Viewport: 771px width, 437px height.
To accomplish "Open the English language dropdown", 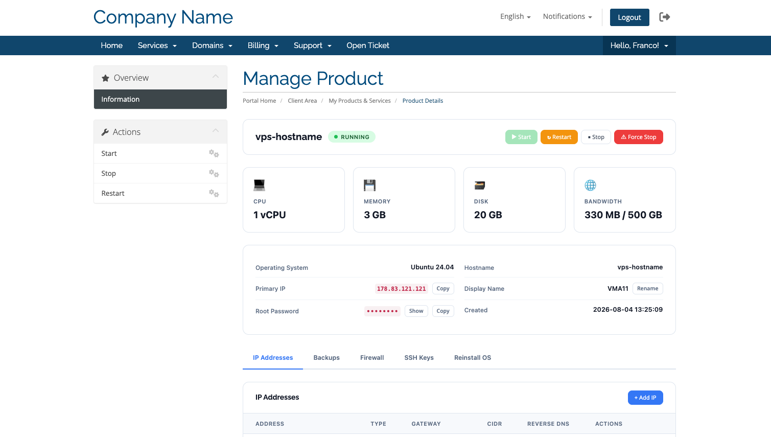I will click(x=515, y=16).
